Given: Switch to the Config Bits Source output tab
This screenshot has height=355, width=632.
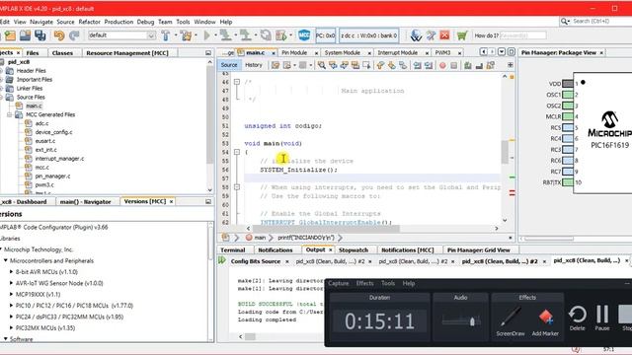Looking at the screenshot, I should pos(256,261).
